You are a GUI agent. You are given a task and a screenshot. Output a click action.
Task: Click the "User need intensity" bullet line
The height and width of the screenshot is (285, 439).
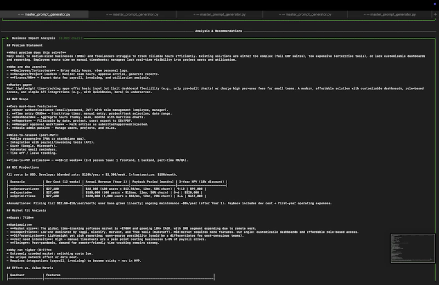(106, 239)
